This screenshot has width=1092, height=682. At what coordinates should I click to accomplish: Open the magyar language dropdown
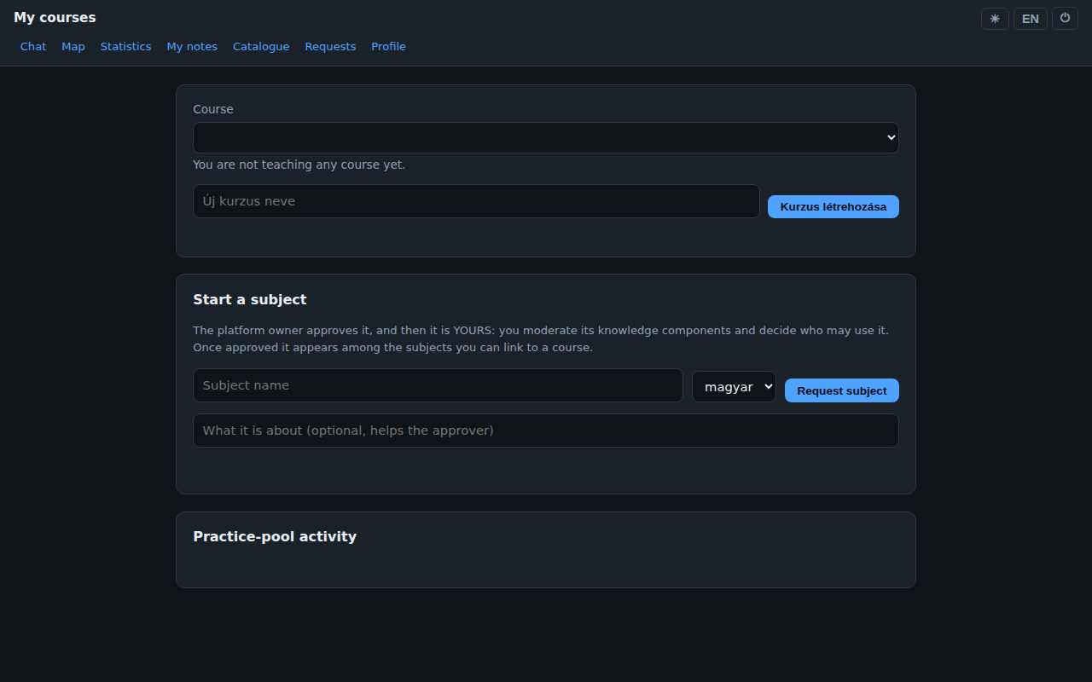coord(734,387)
